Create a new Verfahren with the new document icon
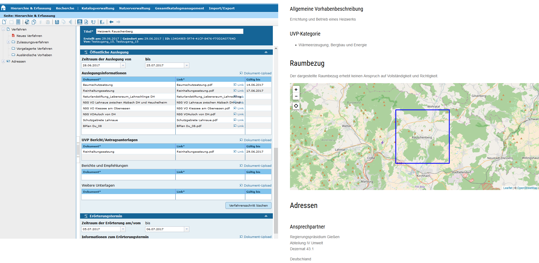The height and width of the screenshot is (263, 539). (4, 22)
